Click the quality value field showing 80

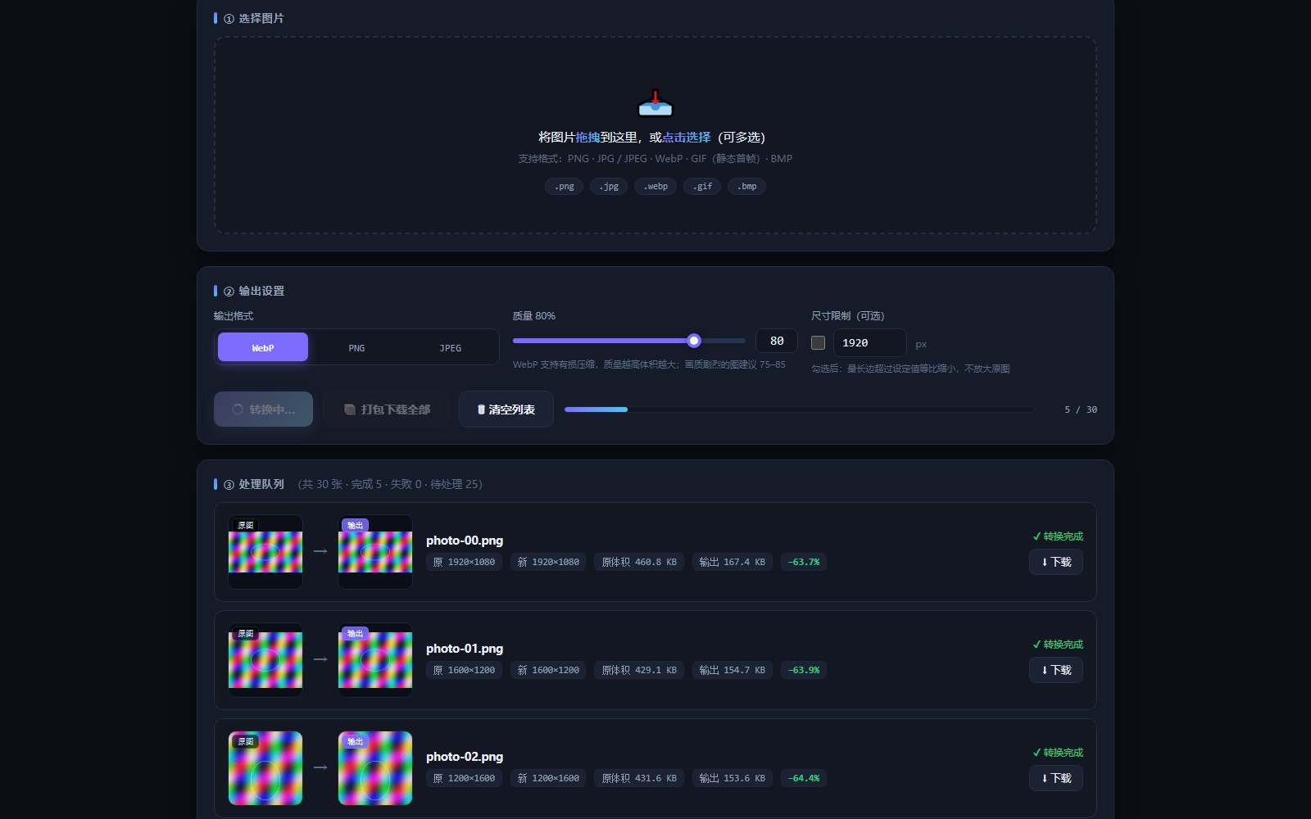point(777,341)
